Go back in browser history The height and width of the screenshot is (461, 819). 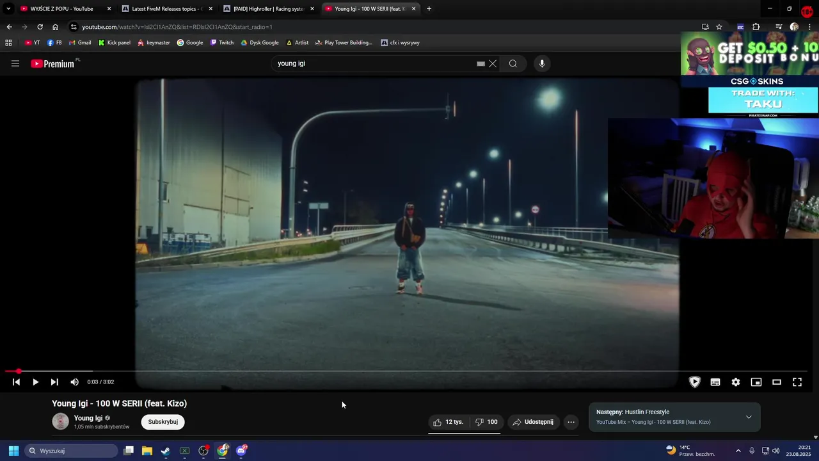(9, 27)
